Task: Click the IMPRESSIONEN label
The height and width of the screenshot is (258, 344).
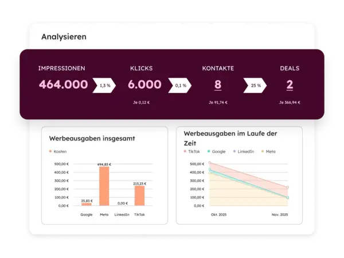Action: point(62,68)
